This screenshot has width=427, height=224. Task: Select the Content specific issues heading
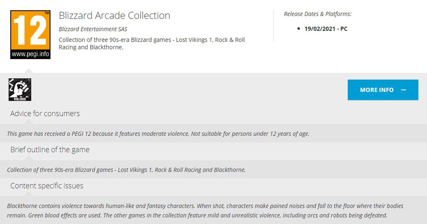click(x=47, y=186)
